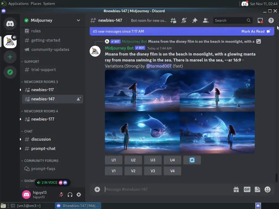Screen dimensions: 279x209
Task: Open Applications menu
Action: tap(18, 4)
